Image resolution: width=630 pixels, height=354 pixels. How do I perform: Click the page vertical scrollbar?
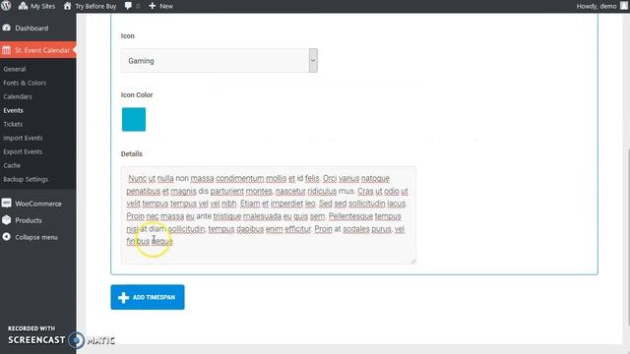628,237
